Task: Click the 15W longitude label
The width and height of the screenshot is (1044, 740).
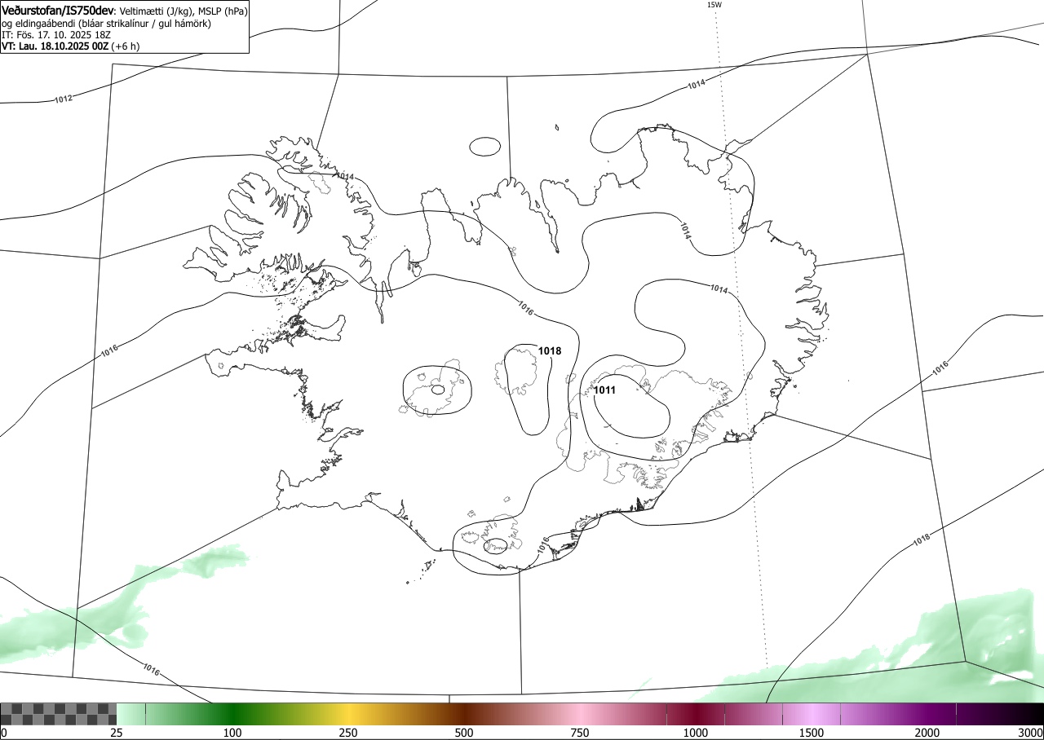Action: (714, 5)
